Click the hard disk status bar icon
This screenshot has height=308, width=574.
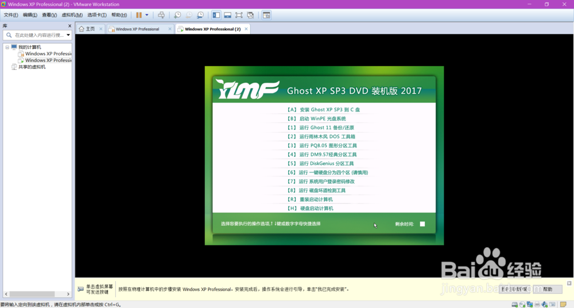click(514, 305)
